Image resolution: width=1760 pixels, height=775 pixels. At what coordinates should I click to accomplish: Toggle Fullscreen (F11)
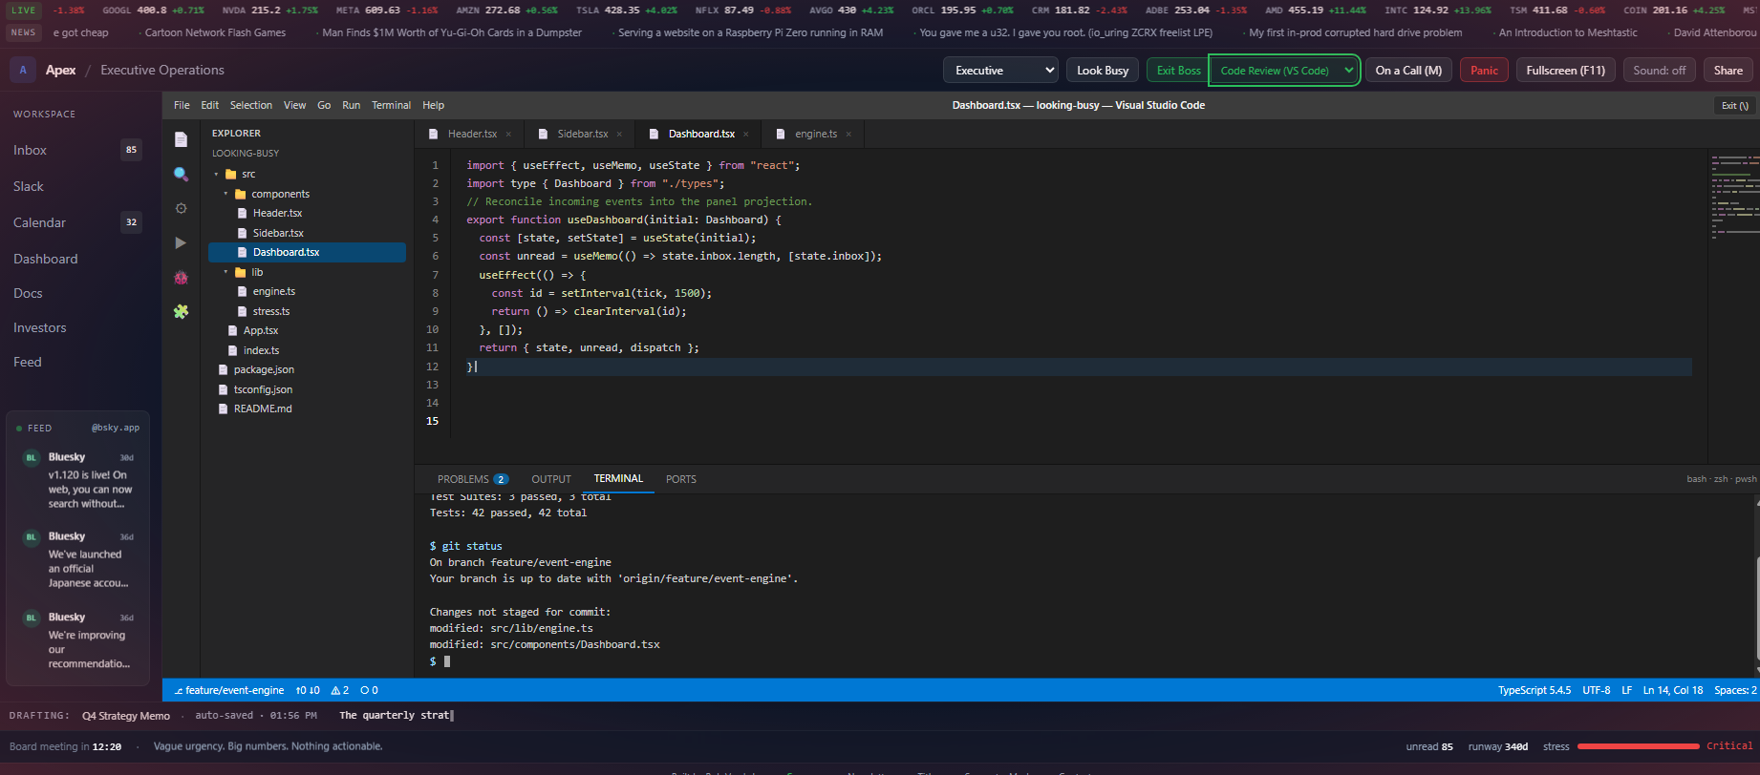point(1565,71)
